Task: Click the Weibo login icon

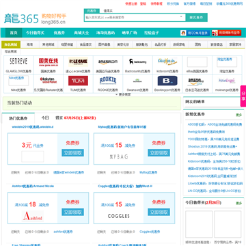Action: [x=215, y=33]
